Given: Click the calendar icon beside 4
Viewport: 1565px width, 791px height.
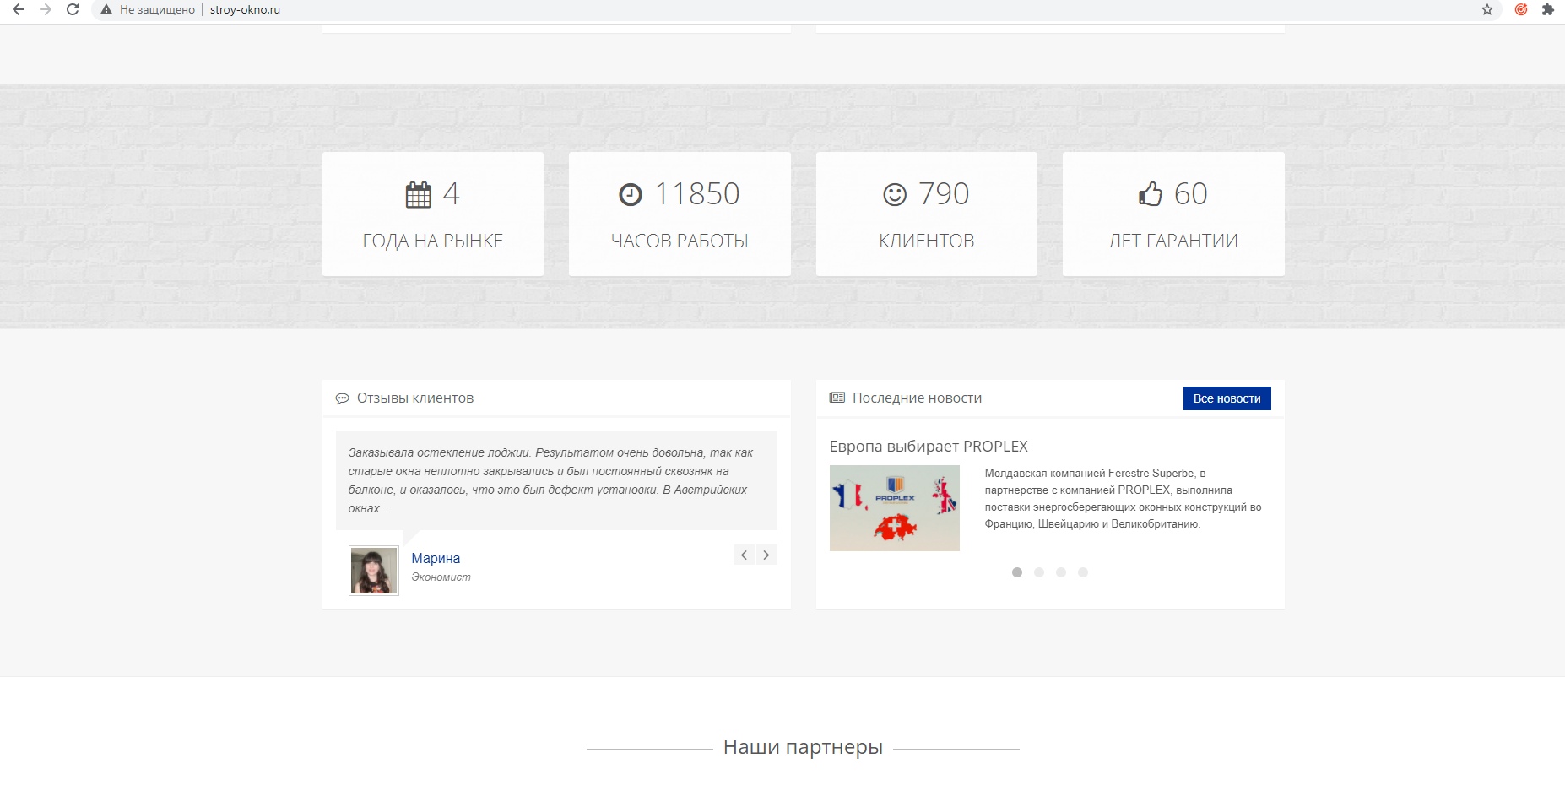Looking at the screenshot, I should pos(418,195).
